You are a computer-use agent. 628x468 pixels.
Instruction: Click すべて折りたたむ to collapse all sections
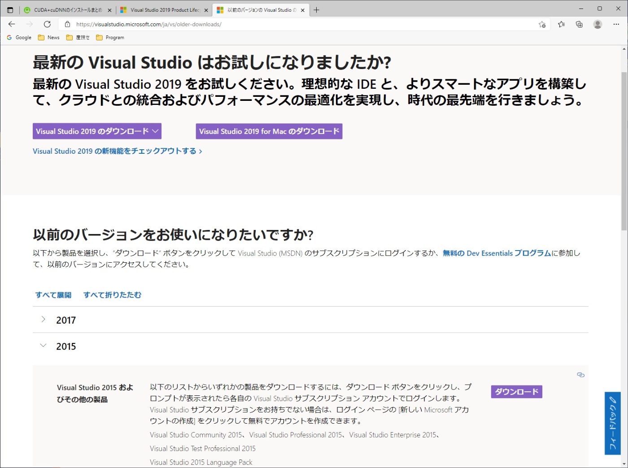[112, 295]
